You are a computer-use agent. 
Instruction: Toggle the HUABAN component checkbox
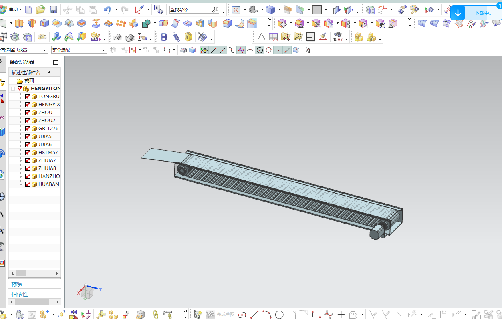coord(28,184)
